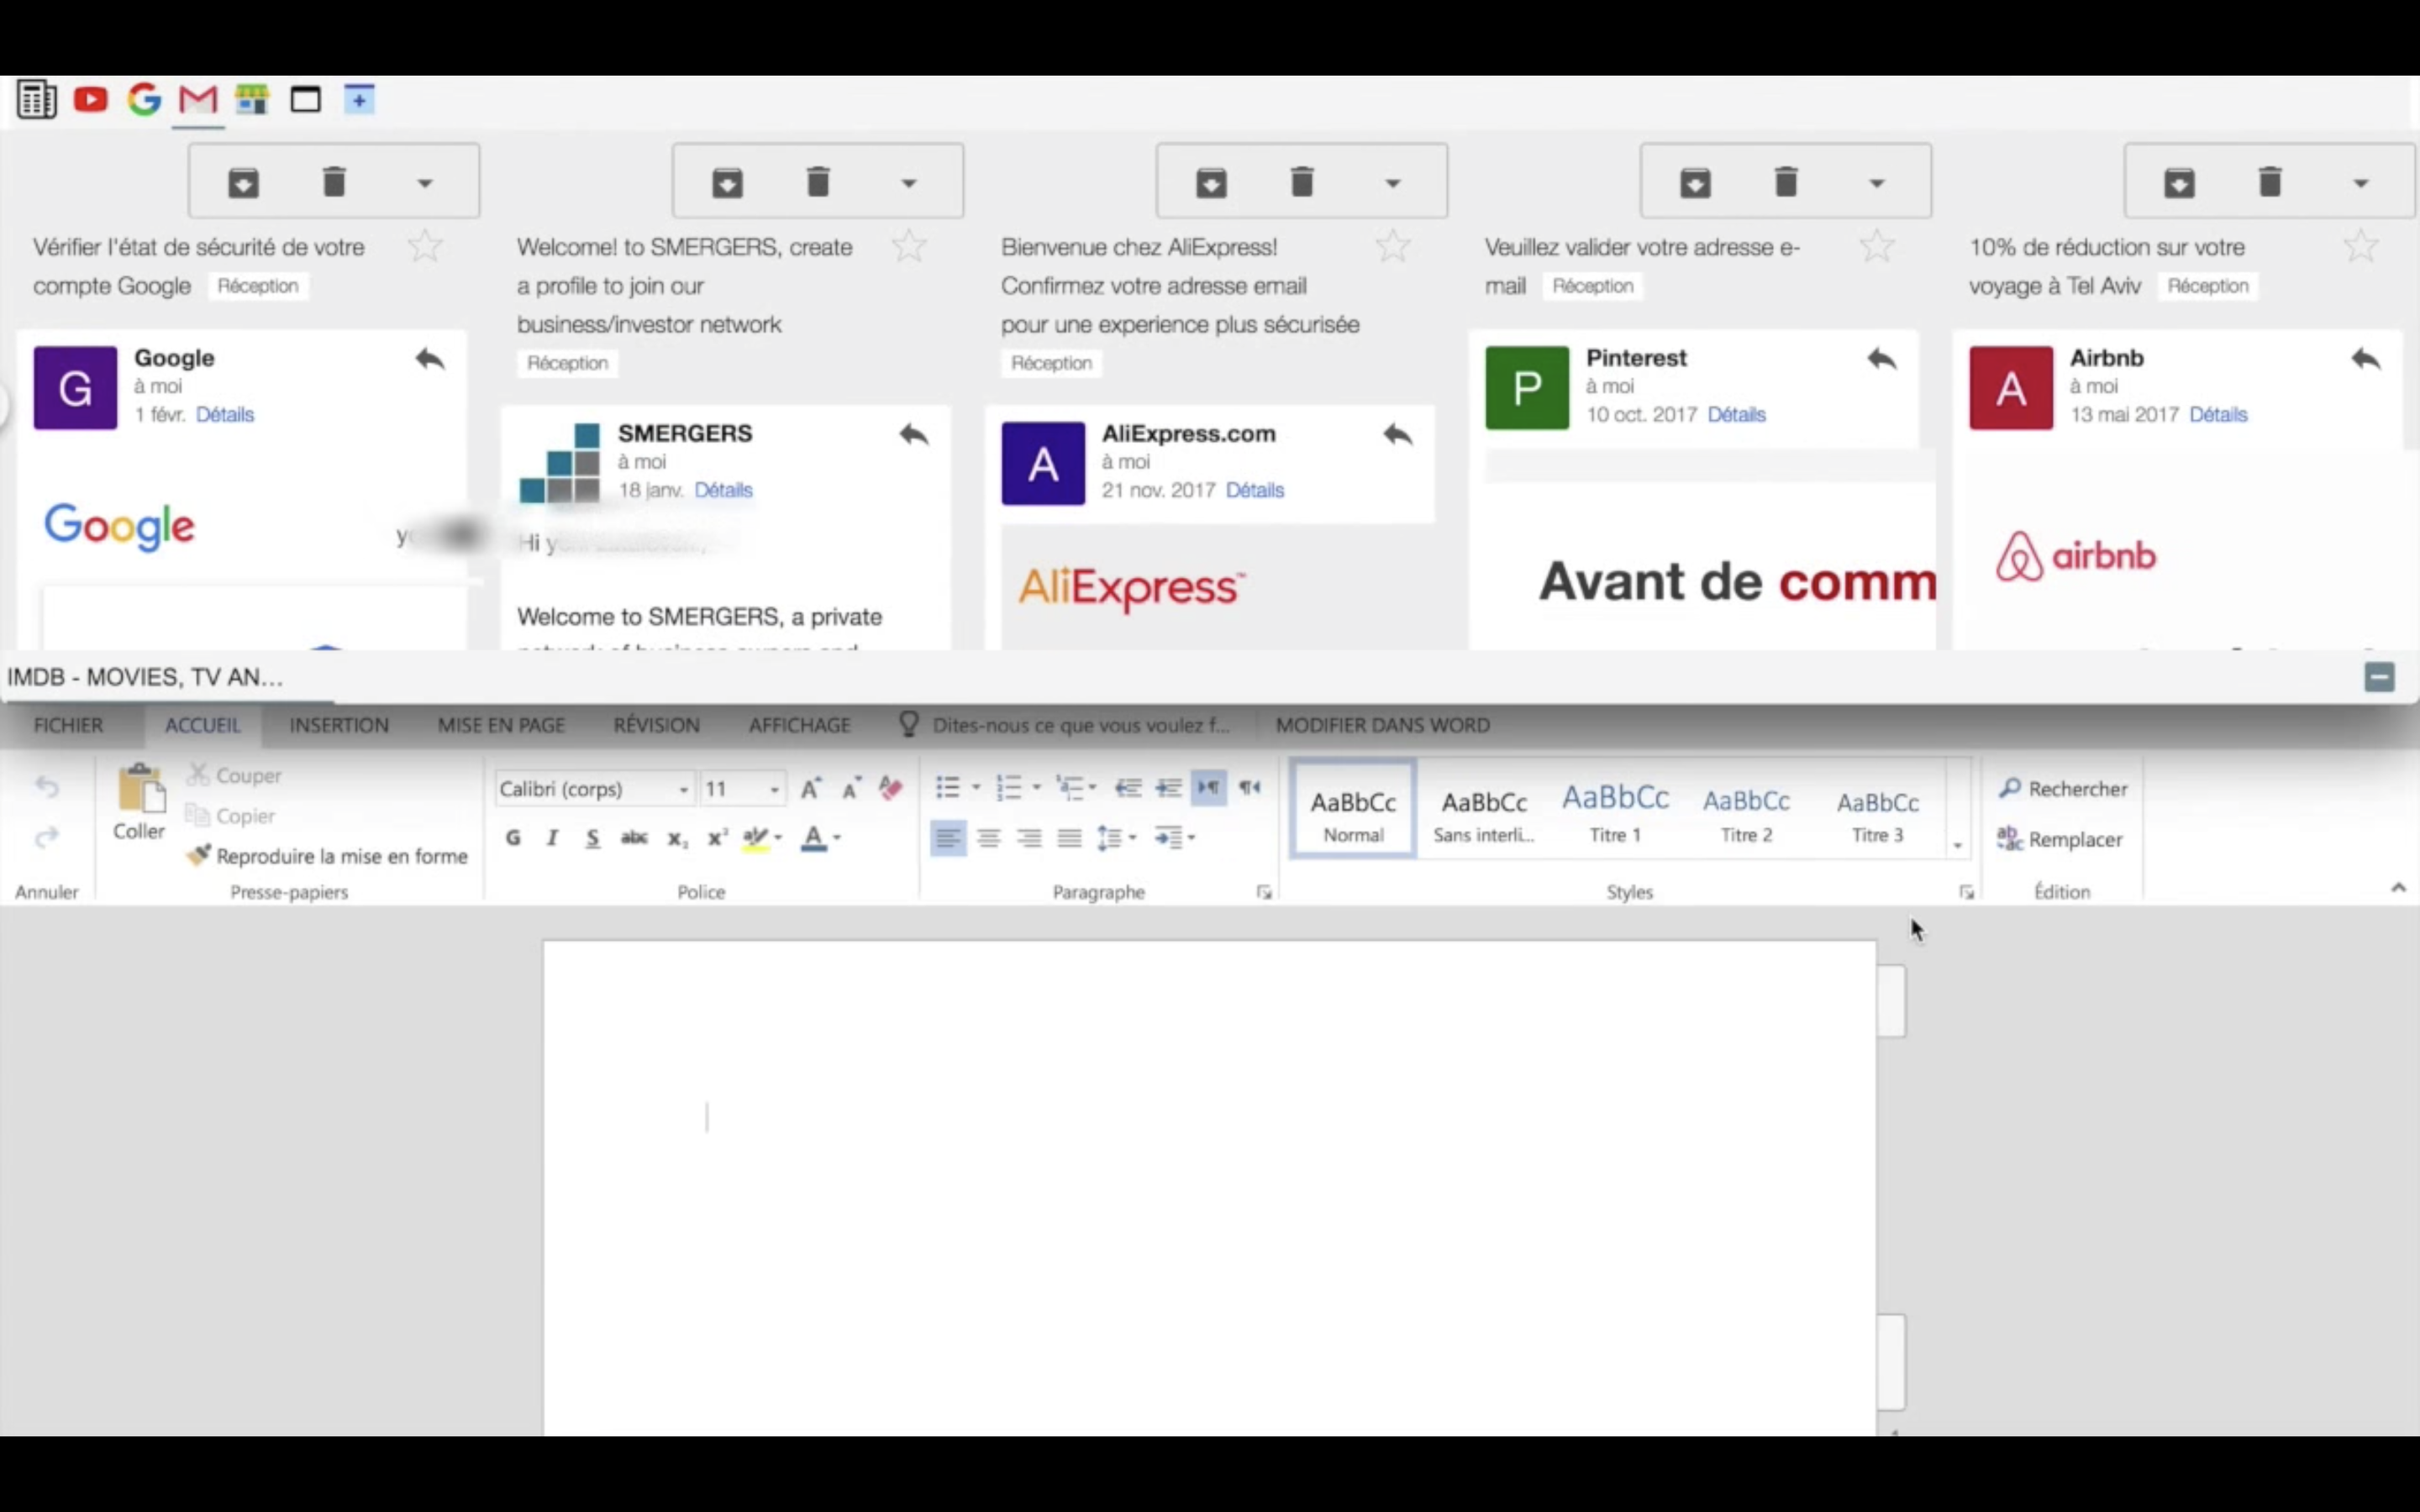Star the AliExpress confirmation email
Viewport: 2420px width, 1512px height.
1392,246
